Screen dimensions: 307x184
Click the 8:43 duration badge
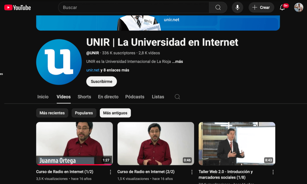268,160
